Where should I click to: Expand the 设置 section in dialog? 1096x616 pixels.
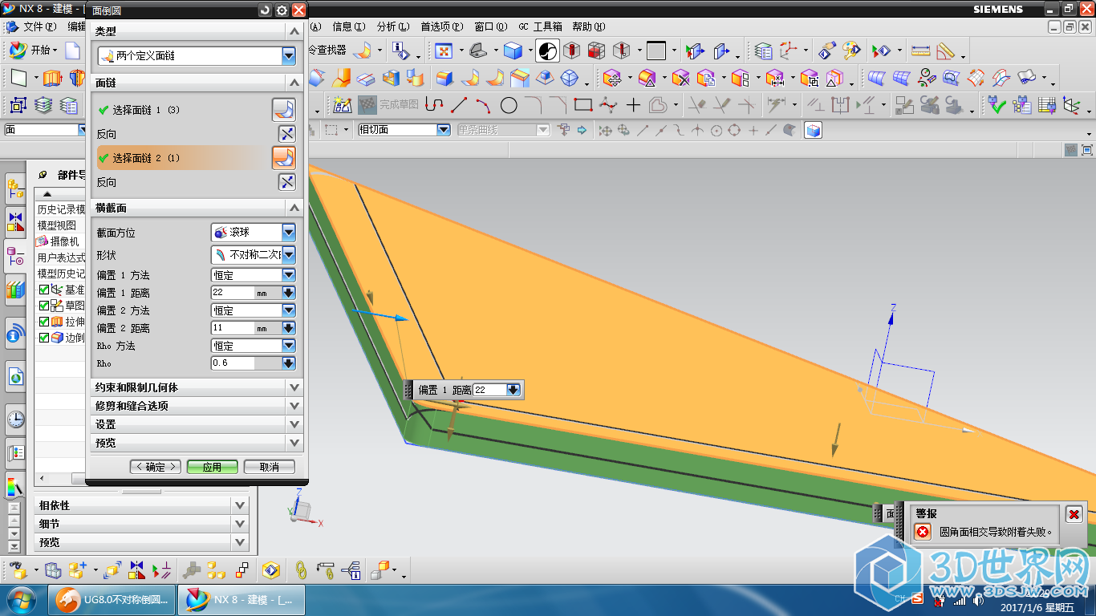pos(197,424)
